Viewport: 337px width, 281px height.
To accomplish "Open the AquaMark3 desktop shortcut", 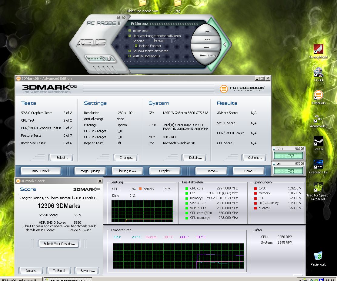I will tap(318, 120).
